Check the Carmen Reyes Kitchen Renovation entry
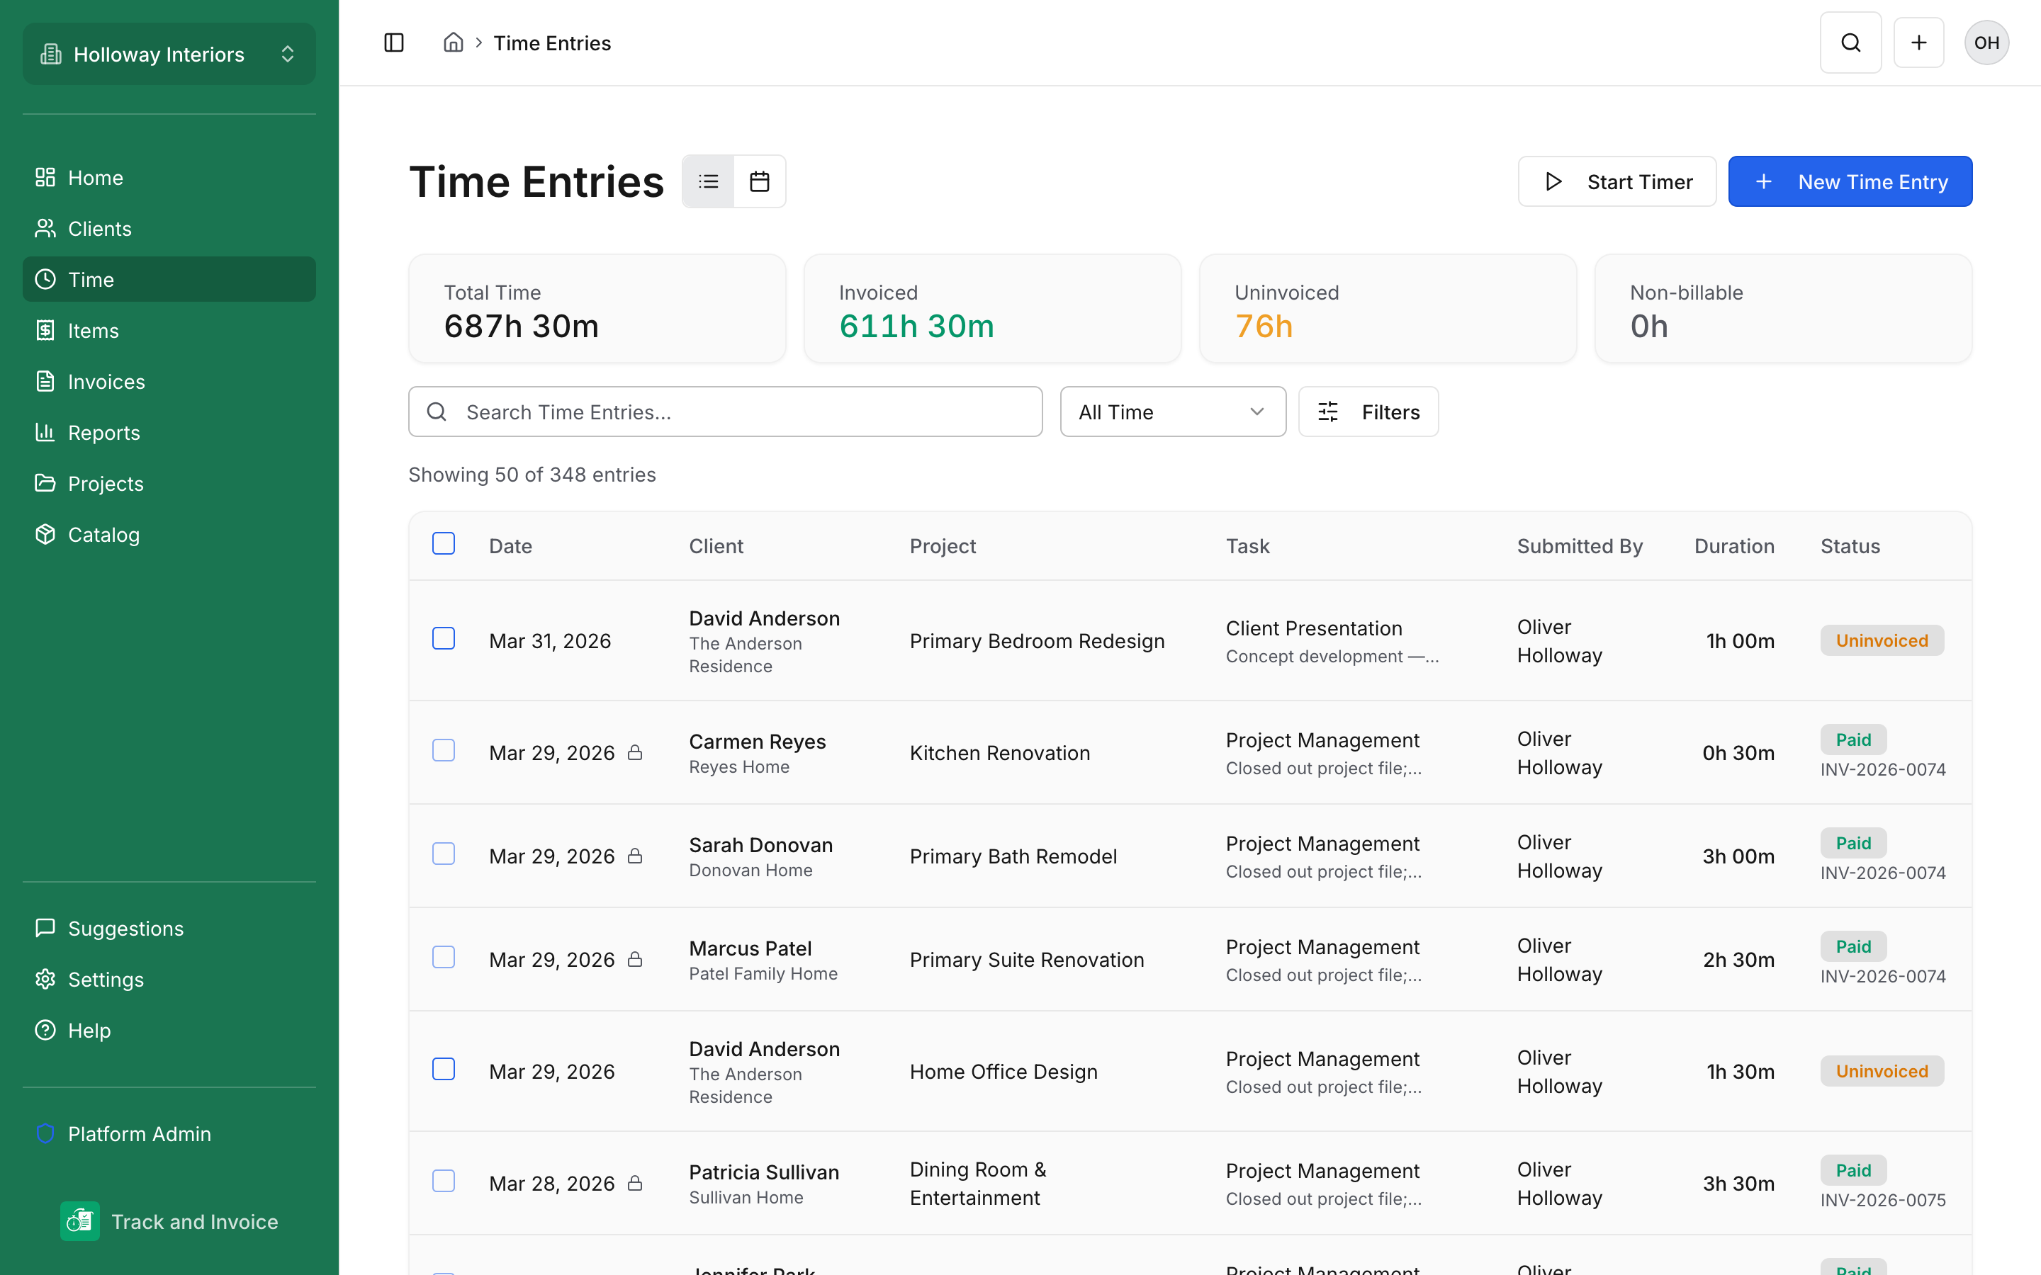The height and width of the screenshot is (1275, 2041). pyautogui.click(x=444, y=751)
